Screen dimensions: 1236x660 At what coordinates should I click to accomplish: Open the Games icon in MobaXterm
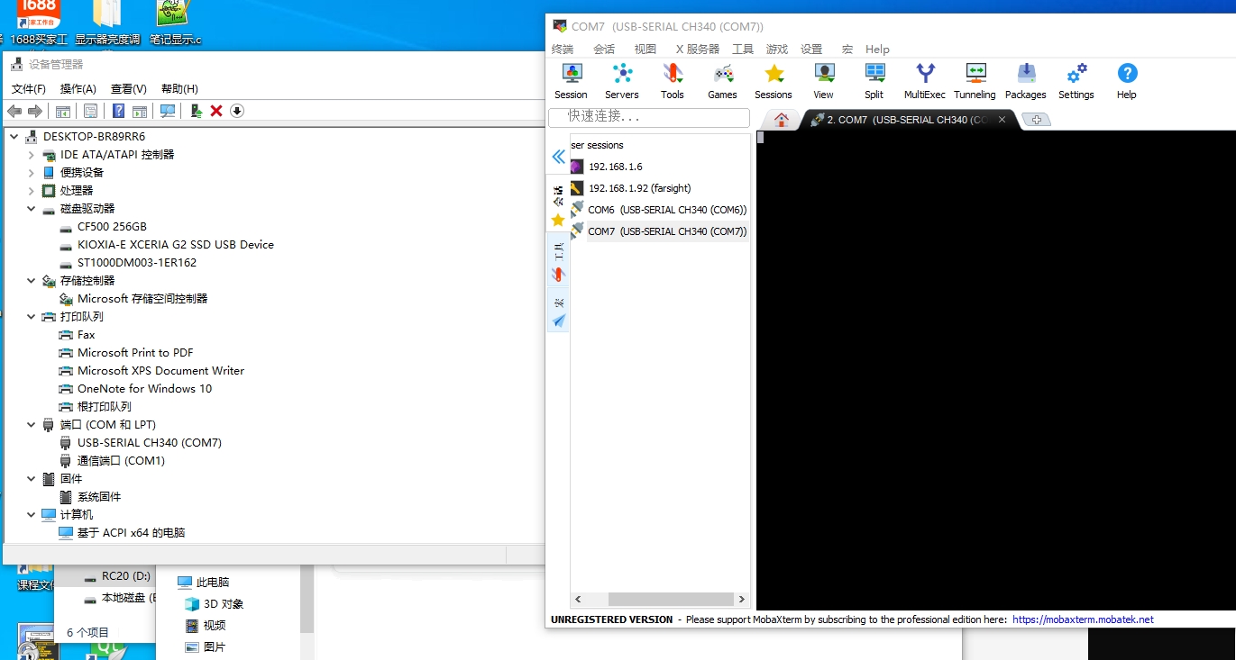[x=722, y=81]
